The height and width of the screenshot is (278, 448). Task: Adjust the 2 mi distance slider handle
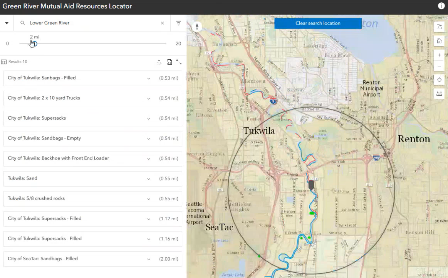(33, 43)
